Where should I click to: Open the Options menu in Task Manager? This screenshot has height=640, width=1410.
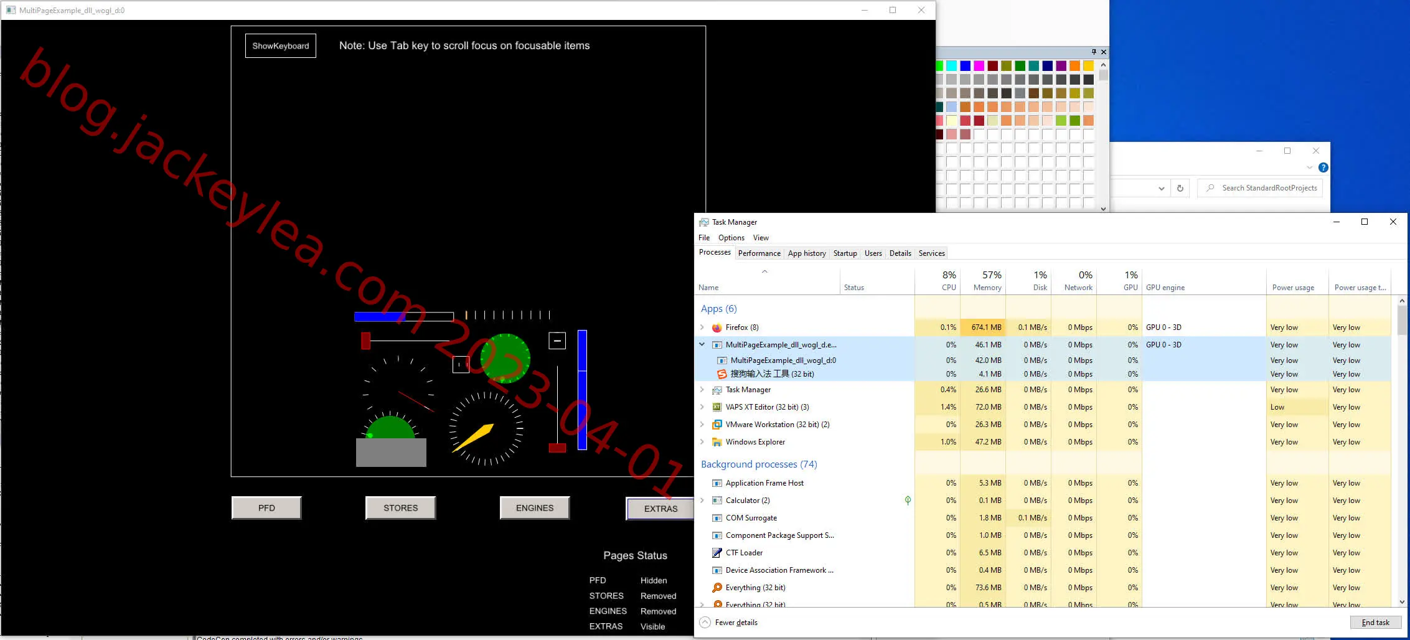[731, 238]
